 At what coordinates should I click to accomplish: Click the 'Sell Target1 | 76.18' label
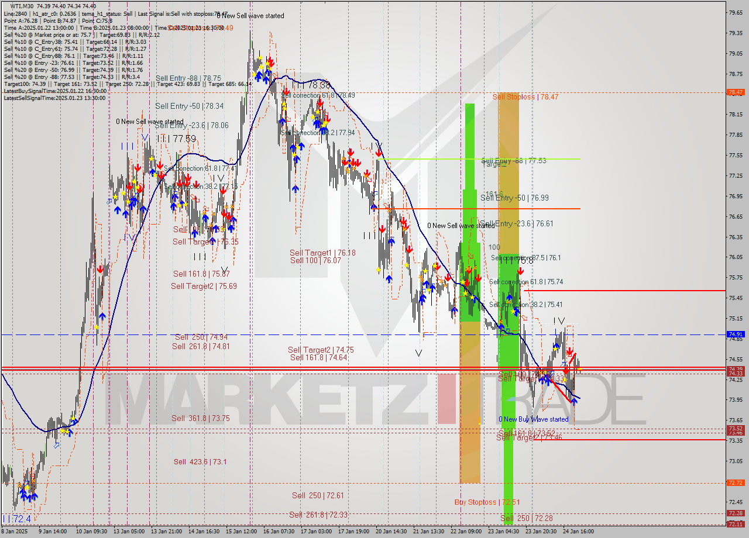(322, 253)
